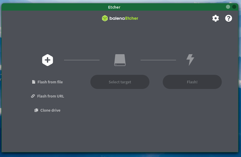Click the Flash! button

(192, 82)
